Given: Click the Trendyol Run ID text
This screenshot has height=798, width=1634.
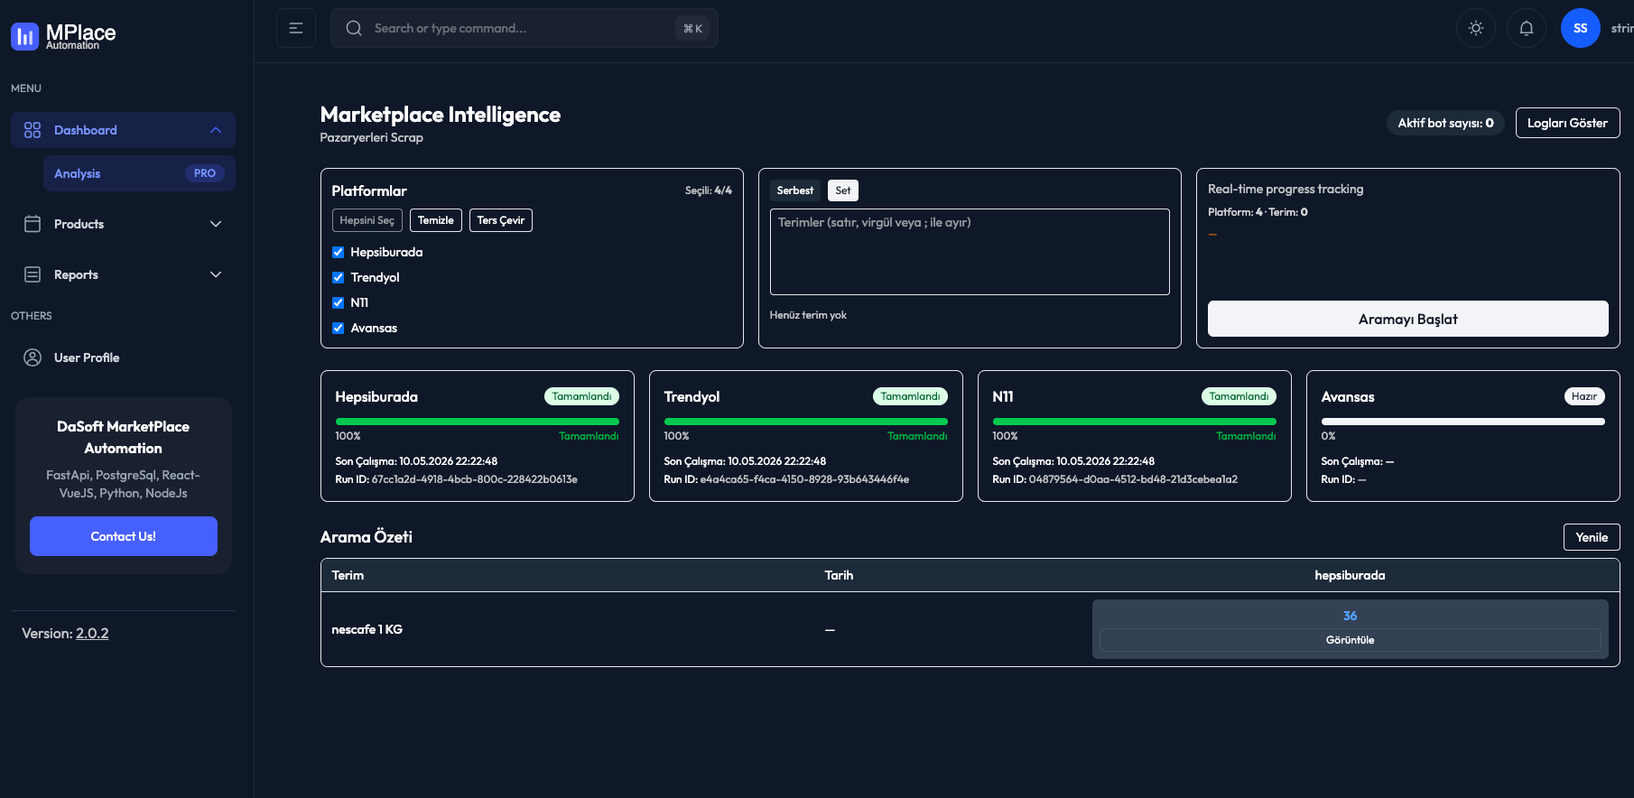Looking at the screenshot, I should 786,479.
